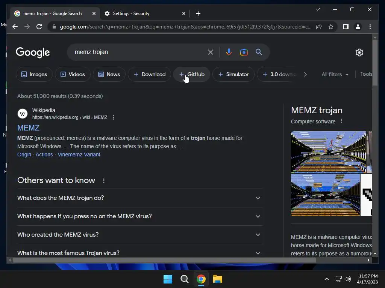Filter results by Images
Image resolution: width=385 pixels, height=288 pixels.
coord(34,74)
